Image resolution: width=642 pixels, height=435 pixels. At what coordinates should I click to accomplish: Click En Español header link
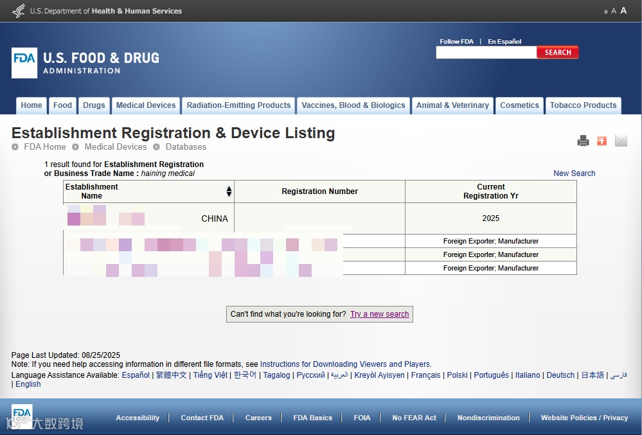504,41
